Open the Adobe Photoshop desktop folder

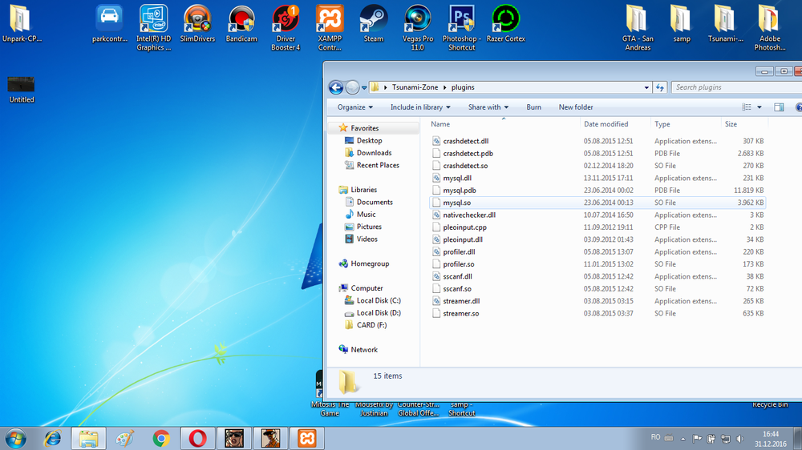pyautogui.click(x=769, y=27)
